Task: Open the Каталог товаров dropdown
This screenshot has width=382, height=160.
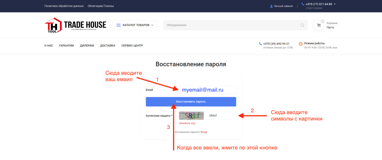Action: point(135,25)
